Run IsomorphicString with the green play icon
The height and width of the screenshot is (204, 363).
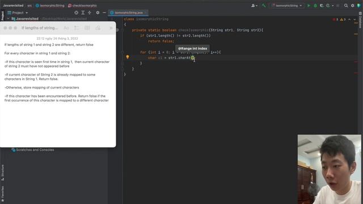(309, 6)
